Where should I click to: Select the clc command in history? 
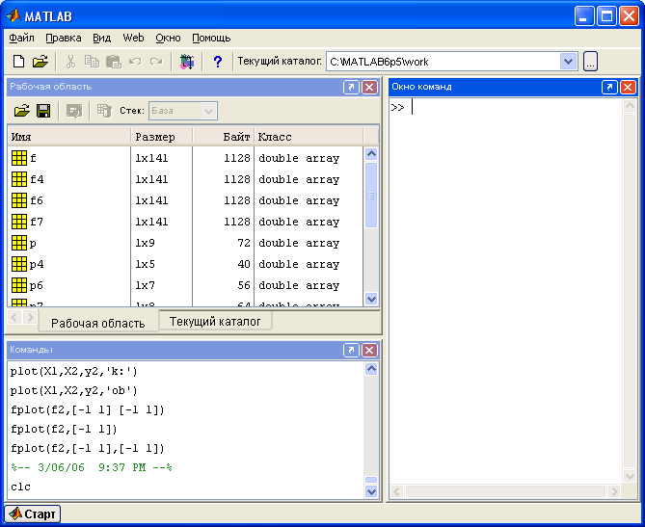[20, 487]
